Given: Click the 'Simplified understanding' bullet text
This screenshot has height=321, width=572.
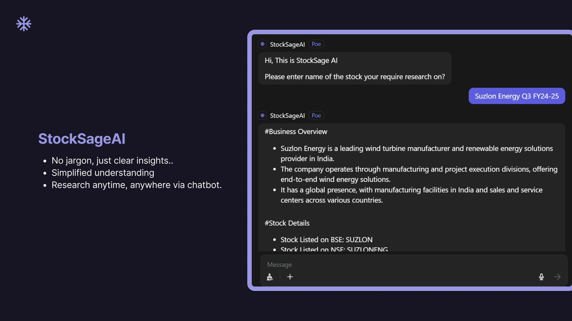Looking at the screenshot, I should click(103, 173).
